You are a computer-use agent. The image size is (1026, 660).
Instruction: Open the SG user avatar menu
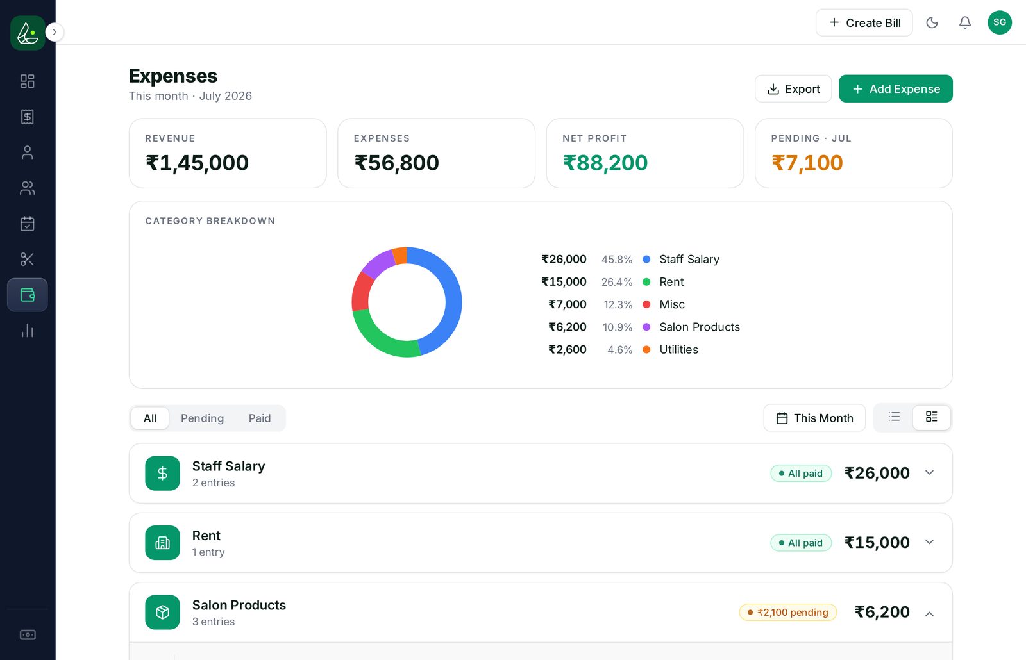[x=1000, y=22]
